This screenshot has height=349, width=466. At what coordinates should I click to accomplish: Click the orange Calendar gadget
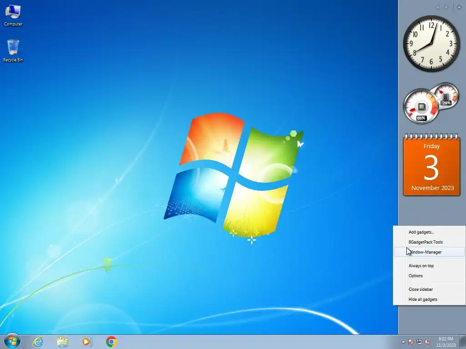point(431,165)
